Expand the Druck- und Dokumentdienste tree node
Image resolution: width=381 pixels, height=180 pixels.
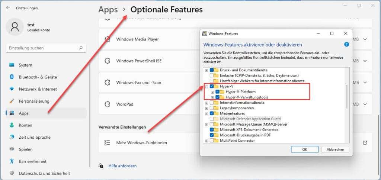206,70
